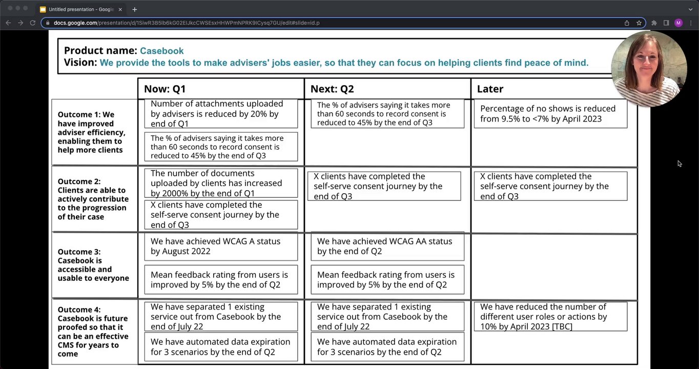The height and width of the screenshot is (369, 699).
Task: Toggle the Chrome side panel icon
Action: pos(666,23)
